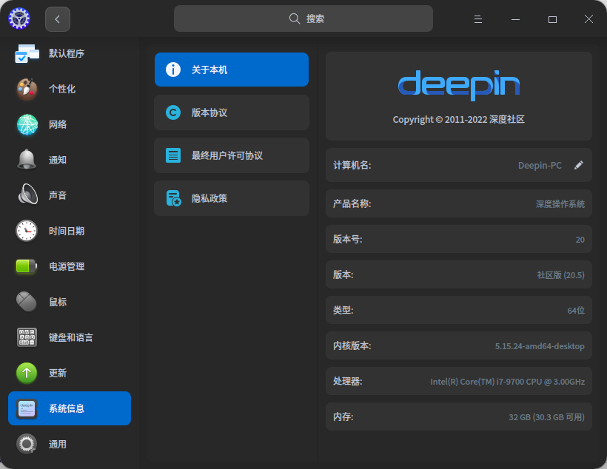Open the hamburger main menu
The image size is (607, 469).
[478, 19]
